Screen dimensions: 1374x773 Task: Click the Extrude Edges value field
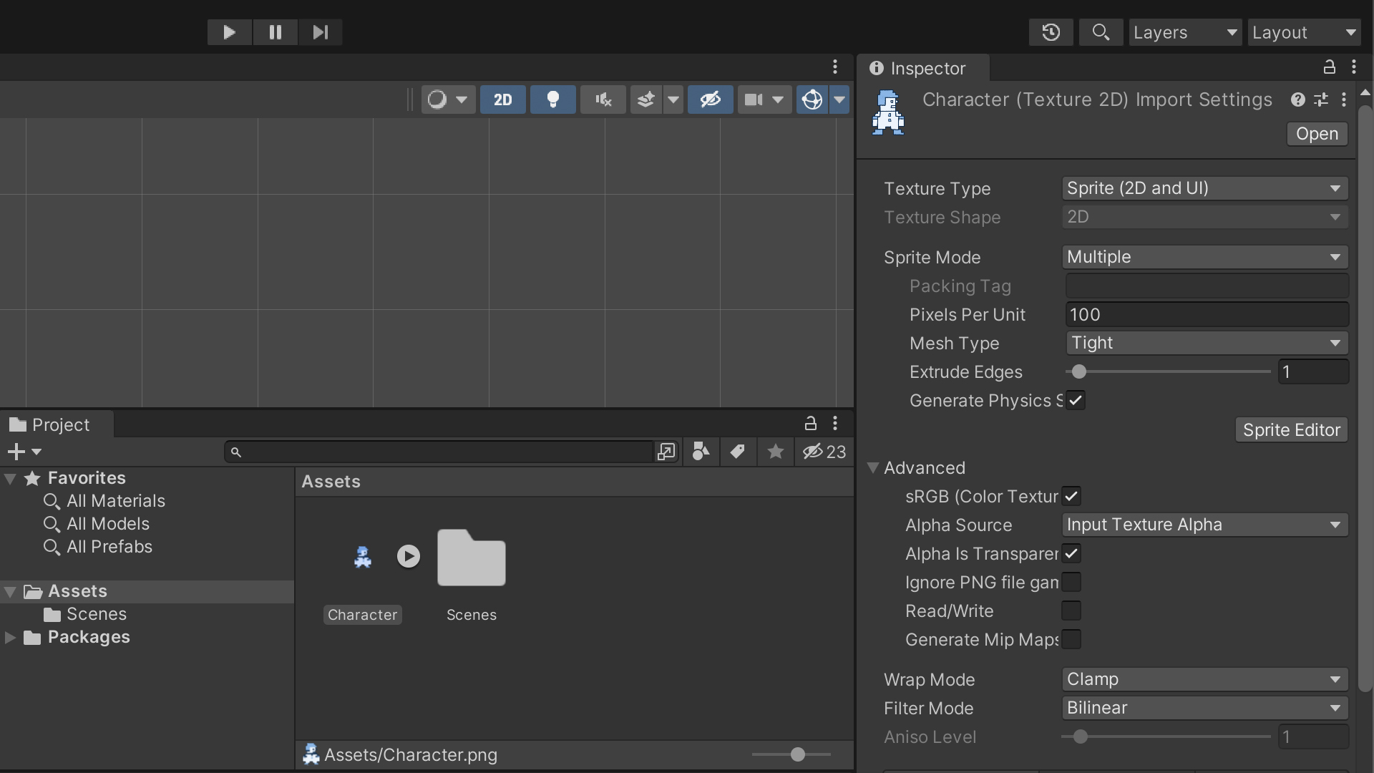[x=1313, y=371]
